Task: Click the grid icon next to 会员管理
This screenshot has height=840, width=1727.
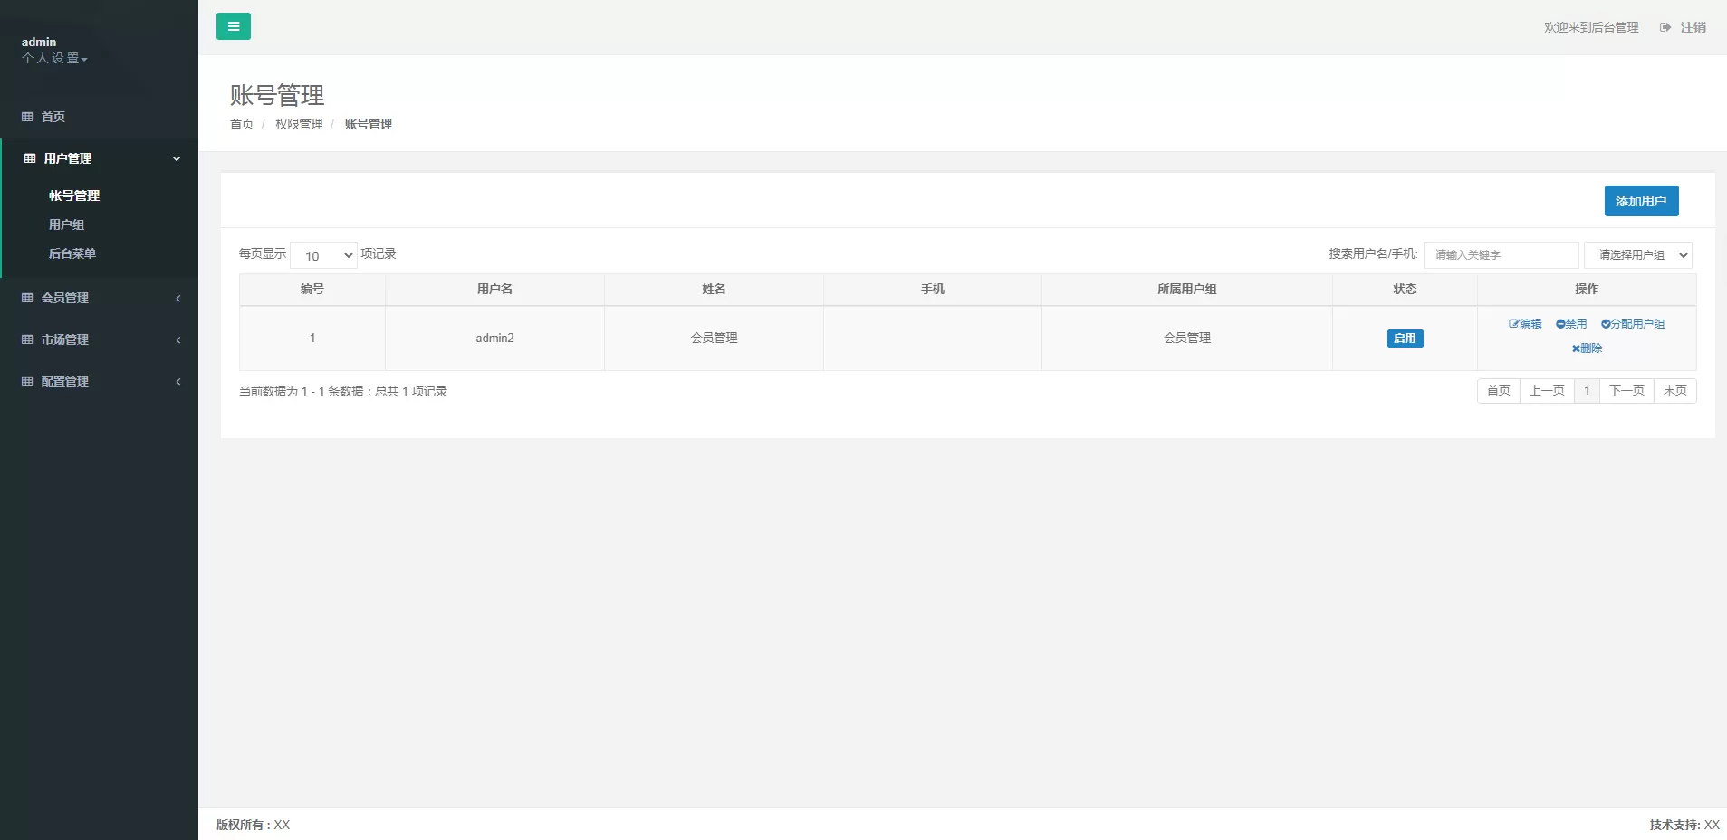Action: (27, 298)
